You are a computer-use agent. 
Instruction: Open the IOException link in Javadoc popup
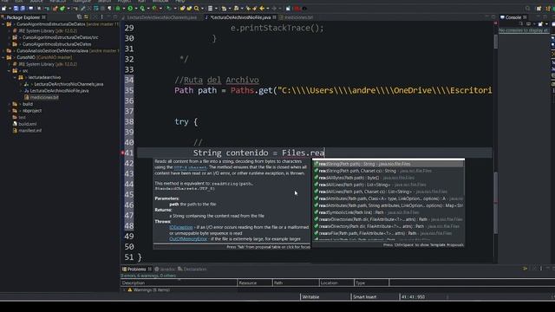pyautogui.click(x=181, y=227)
